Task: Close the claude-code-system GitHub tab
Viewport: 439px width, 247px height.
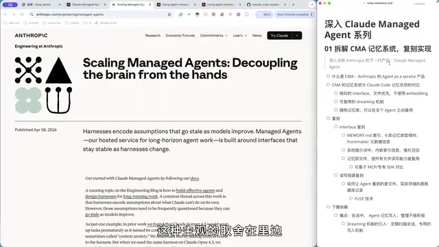Action: click(285, 5)
